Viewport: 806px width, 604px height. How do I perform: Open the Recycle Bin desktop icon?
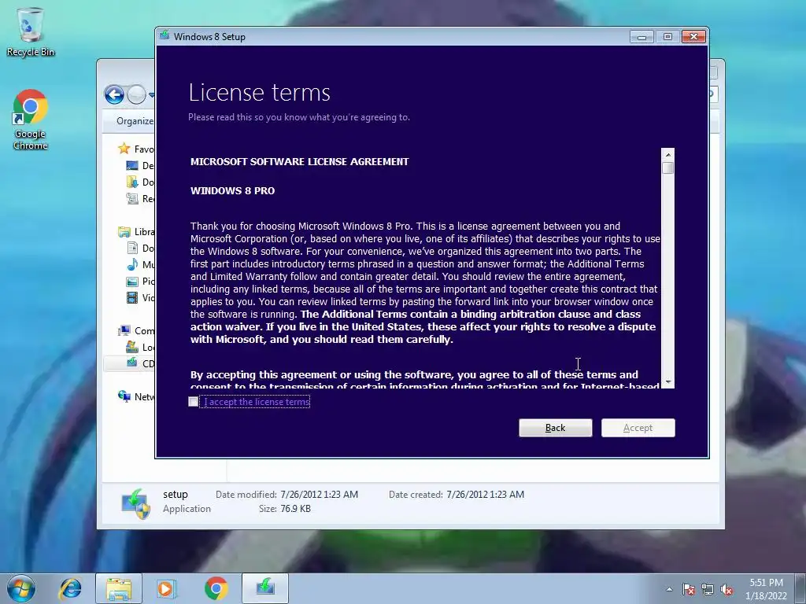pos(31,31)
